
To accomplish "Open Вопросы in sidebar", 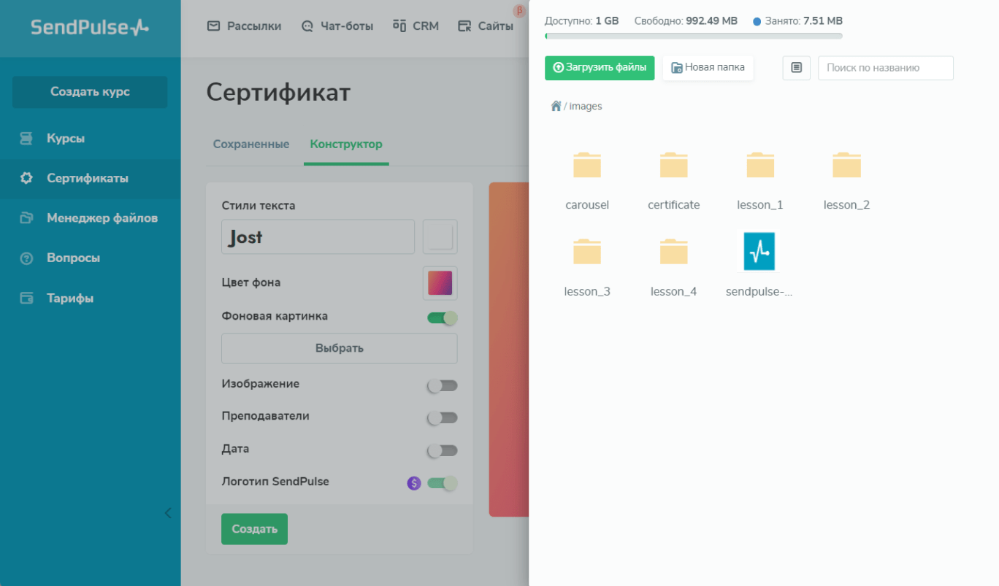I will coord(90,258).
